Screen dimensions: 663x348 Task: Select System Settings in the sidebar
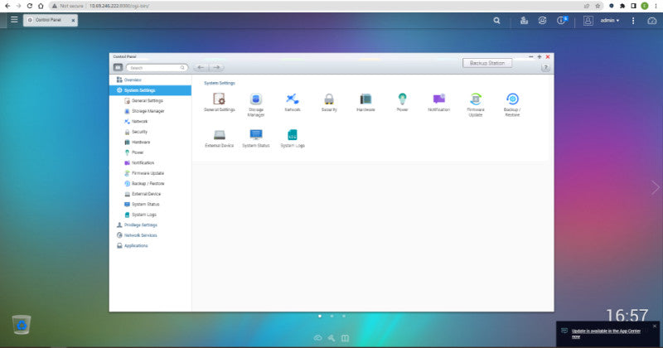[x=150, y=90]
